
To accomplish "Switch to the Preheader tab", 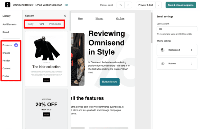I will point(55,24).
